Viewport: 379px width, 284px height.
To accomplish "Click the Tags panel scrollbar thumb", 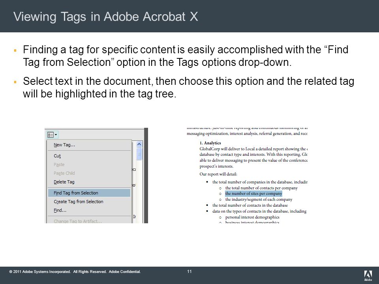I will [x=139, y=154].
